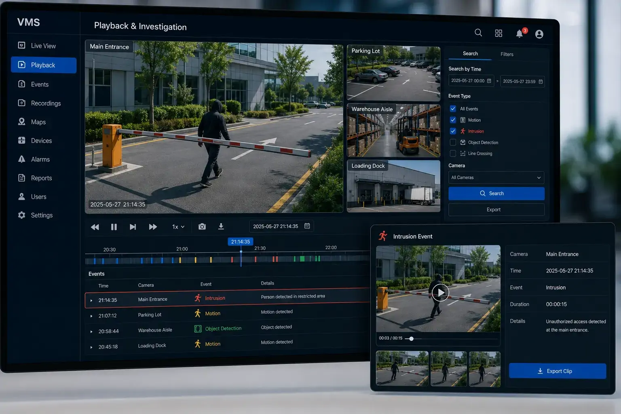Open middle intrusion clip thumbnail
The height and width of the screenshot is (414, 621).
449,369
